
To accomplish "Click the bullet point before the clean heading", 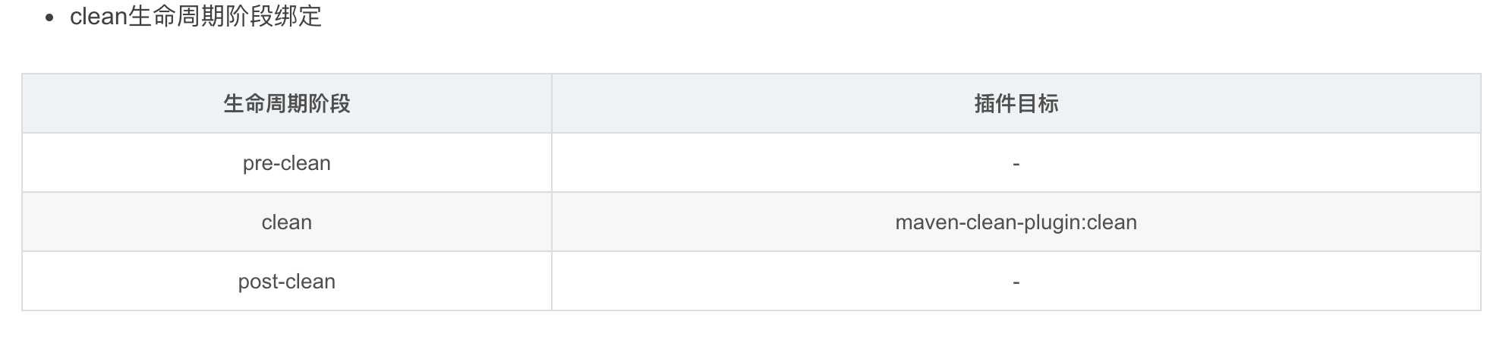I will [49, 17].
